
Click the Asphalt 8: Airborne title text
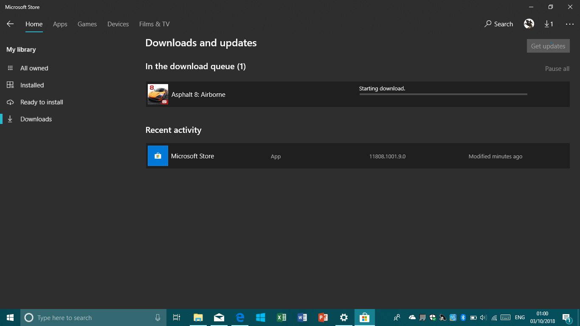tap(198, 95)
